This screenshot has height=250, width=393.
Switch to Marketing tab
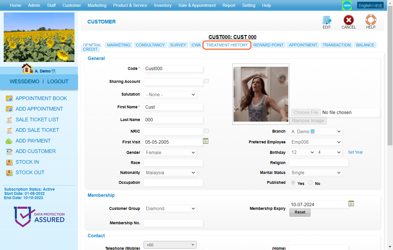pyautogui.click(x=119, y=45)
